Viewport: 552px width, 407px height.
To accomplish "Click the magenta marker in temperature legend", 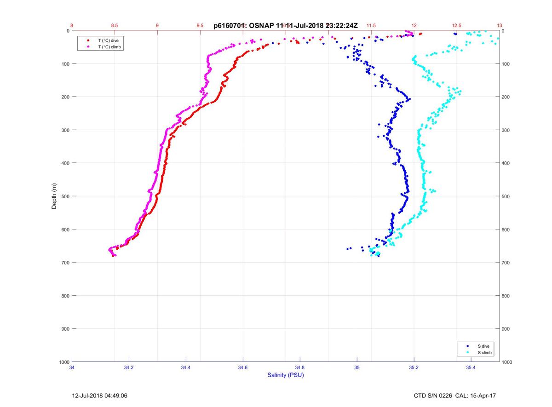I will click(88, 47).
